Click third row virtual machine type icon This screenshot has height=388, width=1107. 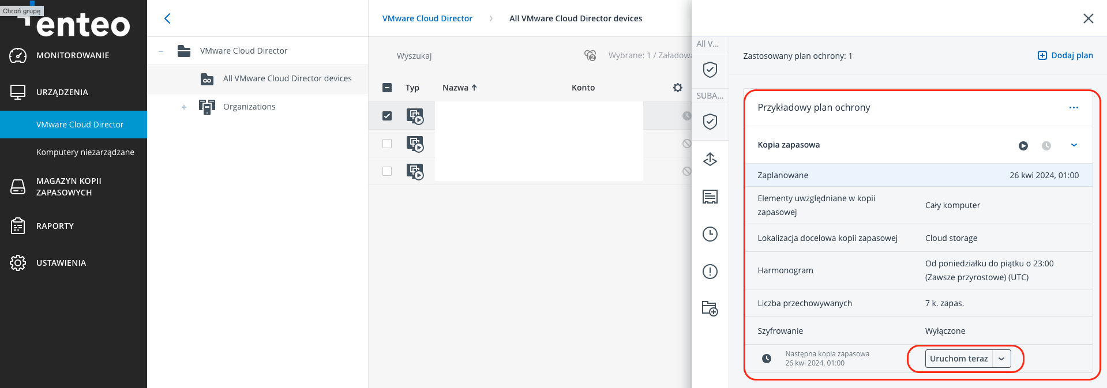[415, 171]
